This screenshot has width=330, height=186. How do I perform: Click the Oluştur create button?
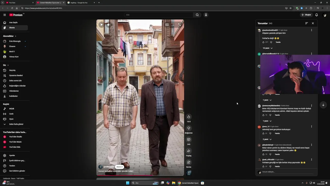click(306, 15)
